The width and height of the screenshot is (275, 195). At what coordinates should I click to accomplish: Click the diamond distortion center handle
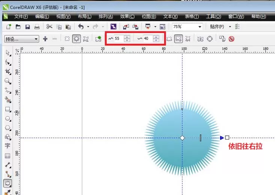[182, 138]
